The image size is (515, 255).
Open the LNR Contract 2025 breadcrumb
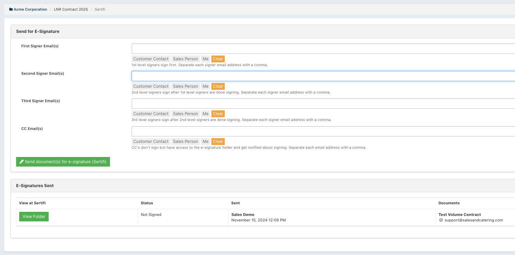point(71,10)
